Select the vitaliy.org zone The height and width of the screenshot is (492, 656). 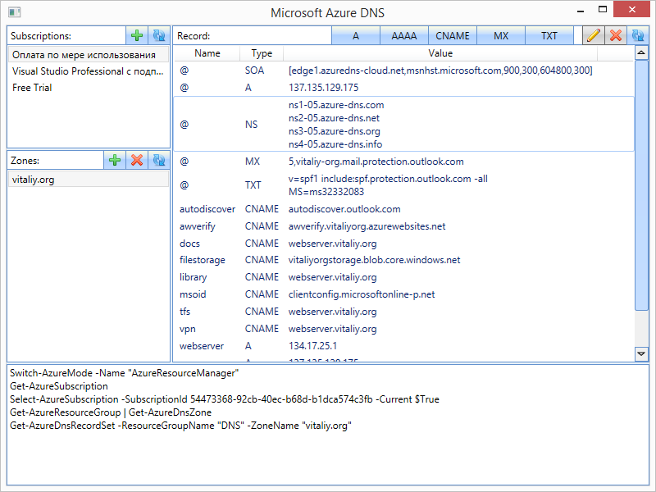point(34,180)
